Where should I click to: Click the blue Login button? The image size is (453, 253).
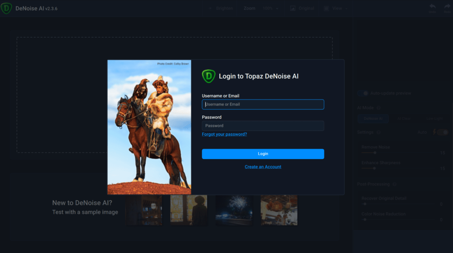pyautogui.click(x=263, y=154)
